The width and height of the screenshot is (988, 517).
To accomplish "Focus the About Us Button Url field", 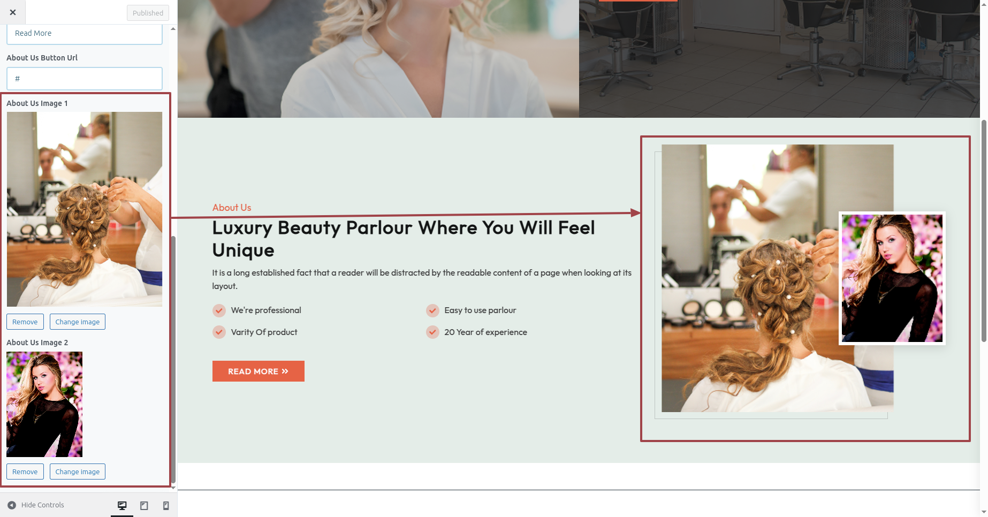I will pos(85,79).
